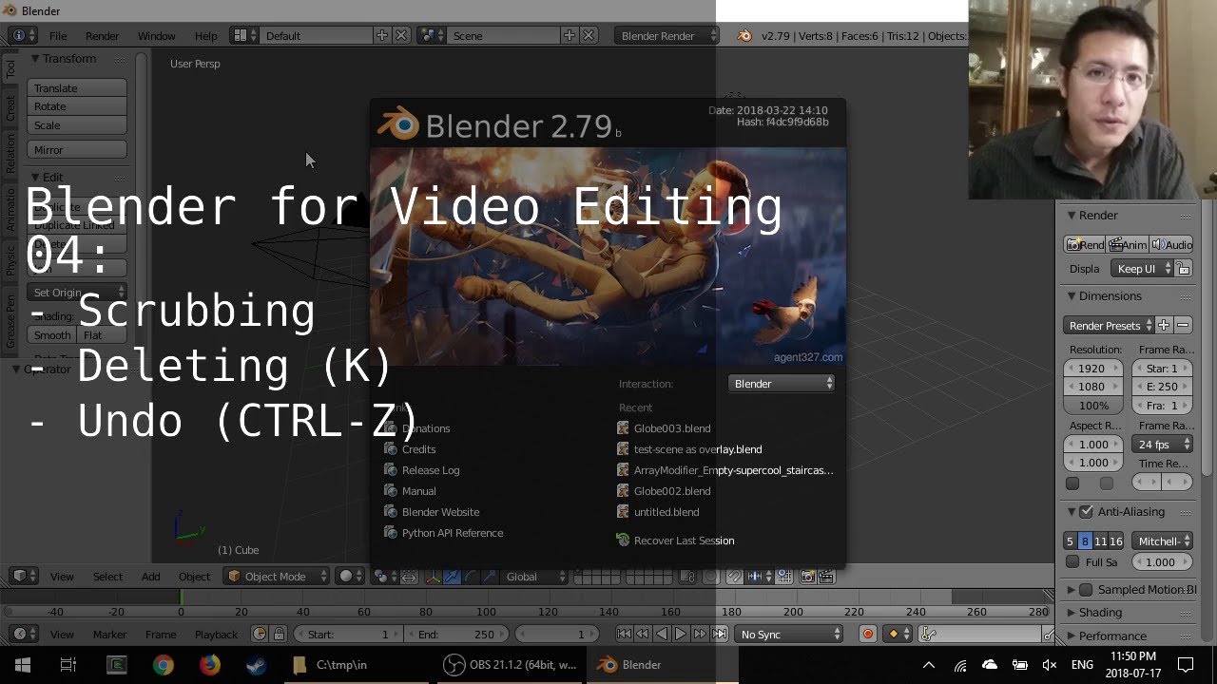Select 5 anti-aliasing samples
Image resolution: width=1217 pixels, height=684 pixels.
(x=1070, y=541)
